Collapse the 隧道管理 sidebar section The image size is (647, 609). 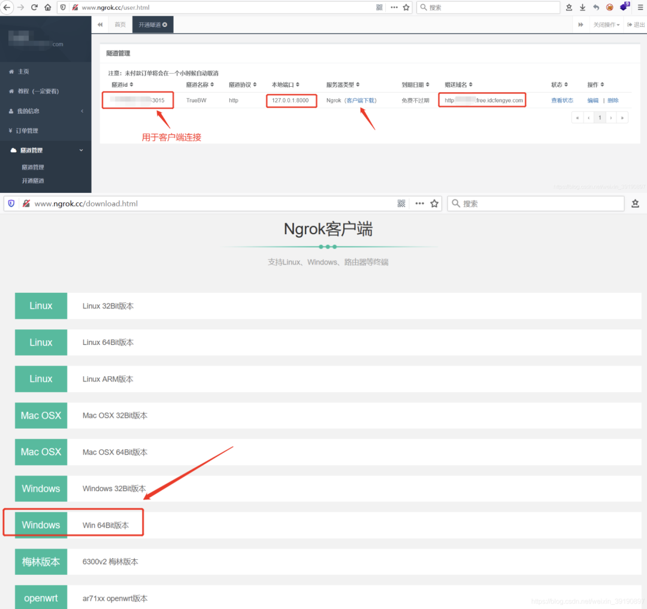46,150
